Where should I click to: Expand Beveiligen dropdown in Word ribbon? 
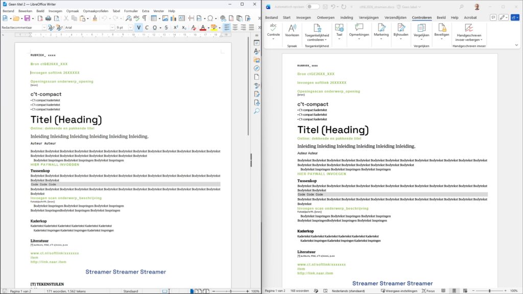[x=442, y=39]
